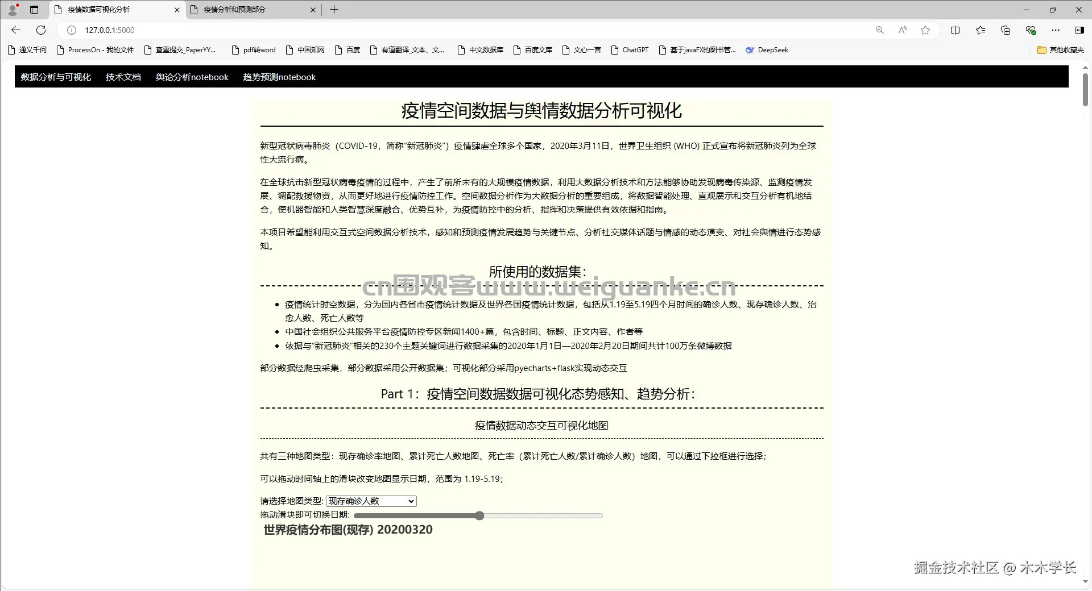The width and height of the screenshot is (1092, 591).
Task: Open browser essentials heart icon
Action: click(x=1031, y=30)
